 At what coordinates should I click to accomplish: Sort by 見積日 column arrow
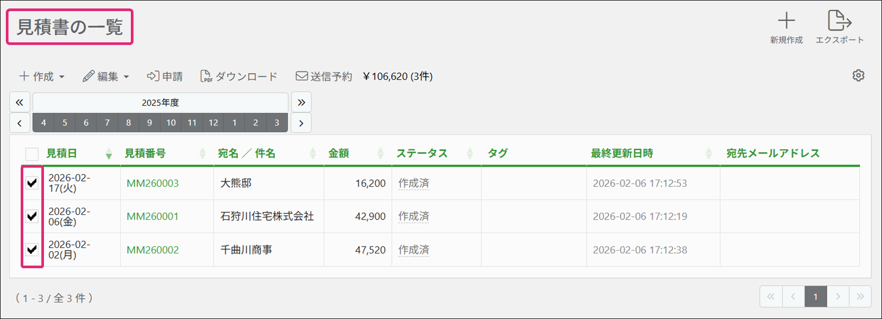[109, 154]
